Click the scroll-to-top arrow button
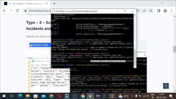Screen dimensions: 176x99 (166, 86)
